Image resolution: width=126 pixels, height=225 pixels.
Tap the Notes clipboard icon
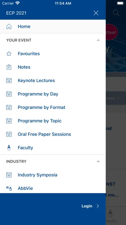coord(9,67)
